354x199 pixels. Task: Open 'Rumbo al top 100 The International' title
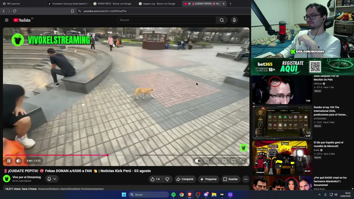(330, 111)
